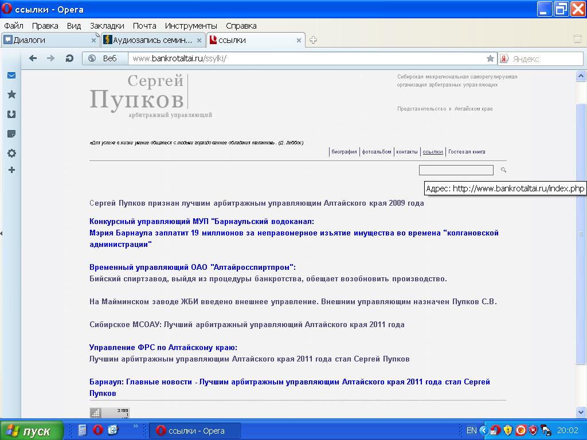The height and width of the screenshot is (440, 587).
Task: Open the Закладки menu
Action: pos(107,26)
